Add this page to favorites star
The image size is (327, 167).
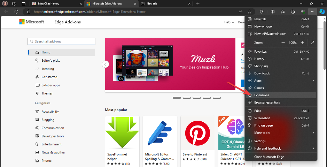coord(249,12)
